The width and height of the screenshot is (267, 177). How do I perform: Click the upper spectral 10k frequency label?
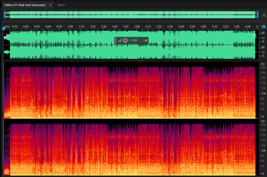[263, 93]
